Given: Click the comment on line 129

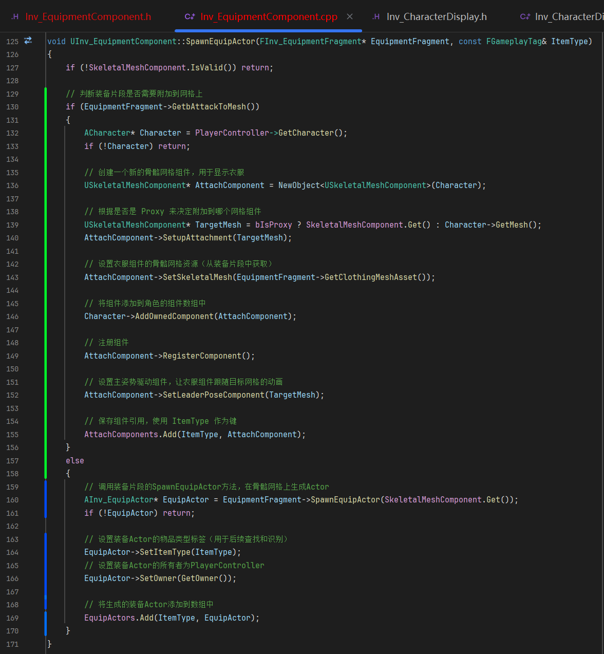Looking at the screenshot, I should click(x=134, y=94).
